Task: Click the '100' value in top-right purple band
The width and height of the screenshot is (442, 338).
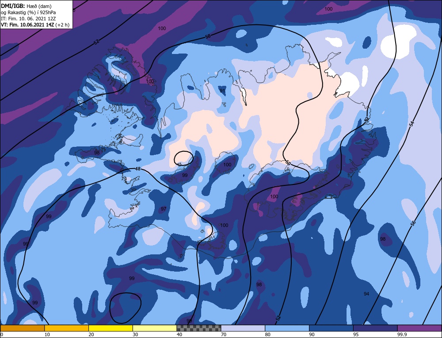Action: (328, 9)
